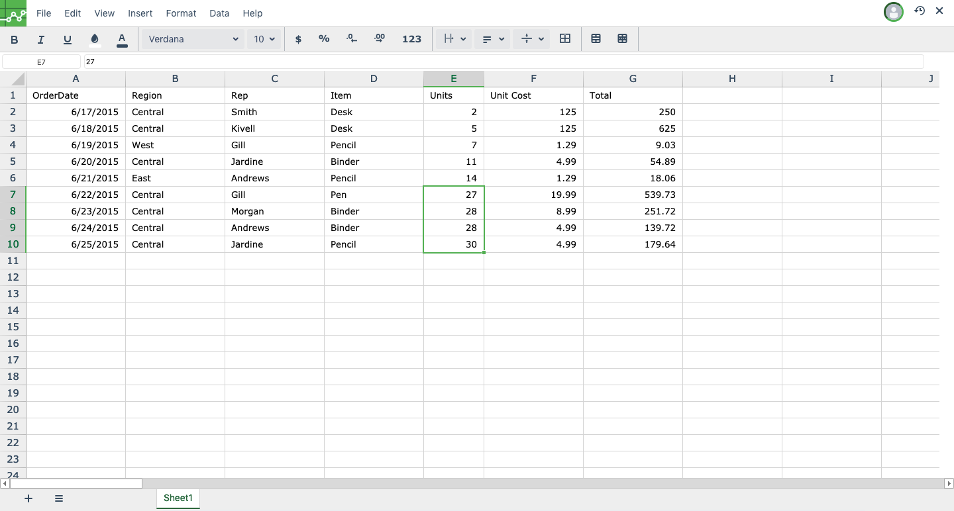Toggle bold formatting
954x511 pixels.
[x=15, y=40]
